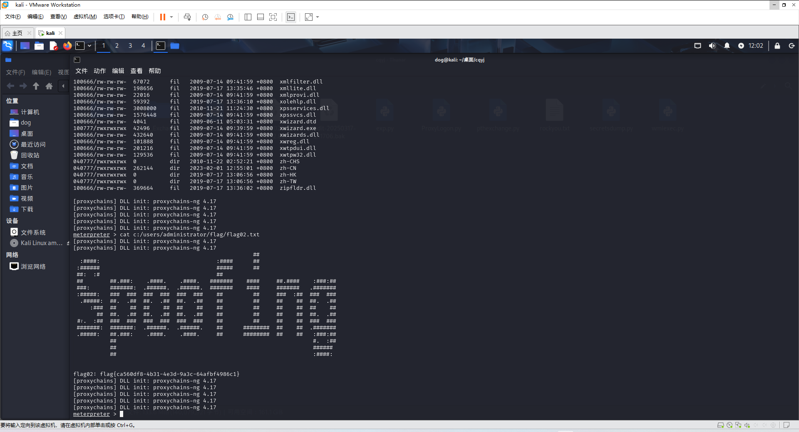Expand the stretch/fit guest dropdown arrow
The width and height of the screenshot is (799, 432).
[x=318, y=17]
